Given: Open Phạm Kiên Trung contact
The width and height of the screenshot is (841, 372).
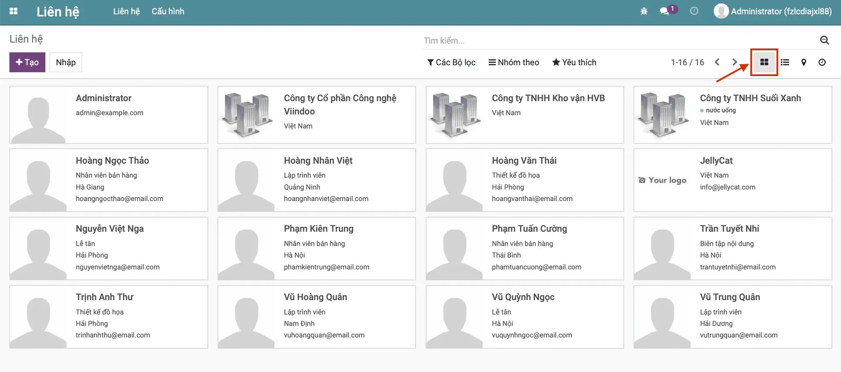Looking at the screenshot, I should pyautogui.click(x=317, y=248).
